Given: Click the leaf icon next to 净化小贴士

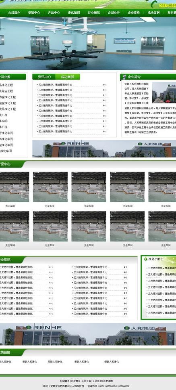Looking at the screenshot, I should tap(145, 259).
